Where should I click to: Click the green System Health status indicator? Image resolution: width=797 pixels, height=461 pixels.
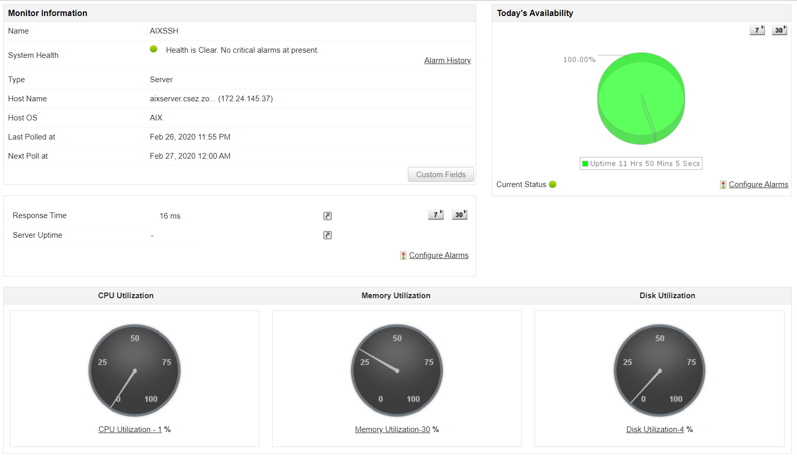[153, 49]
